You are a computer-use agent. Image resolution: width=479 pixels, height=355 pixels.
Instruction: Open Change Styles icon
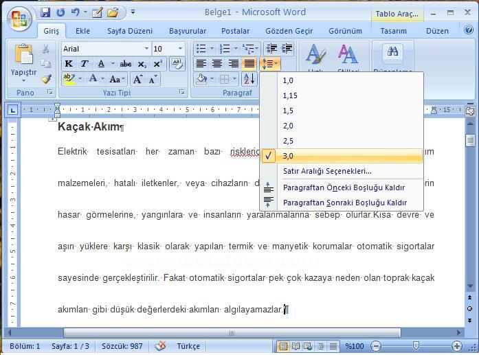[x=348, y=54]
